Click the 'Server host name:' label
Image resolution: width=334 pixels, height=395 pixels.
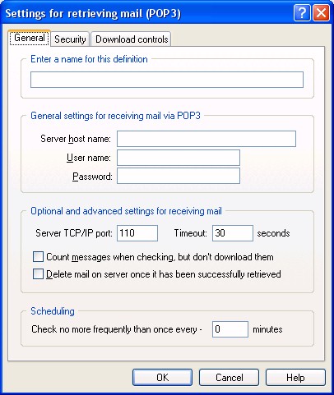point(76,139)
